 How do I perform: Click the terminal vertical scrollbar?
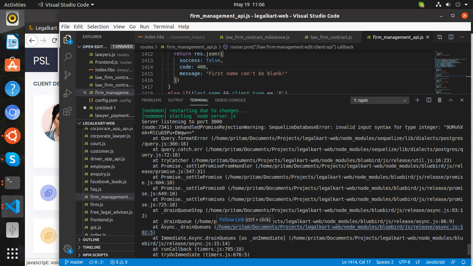(469, 249)
